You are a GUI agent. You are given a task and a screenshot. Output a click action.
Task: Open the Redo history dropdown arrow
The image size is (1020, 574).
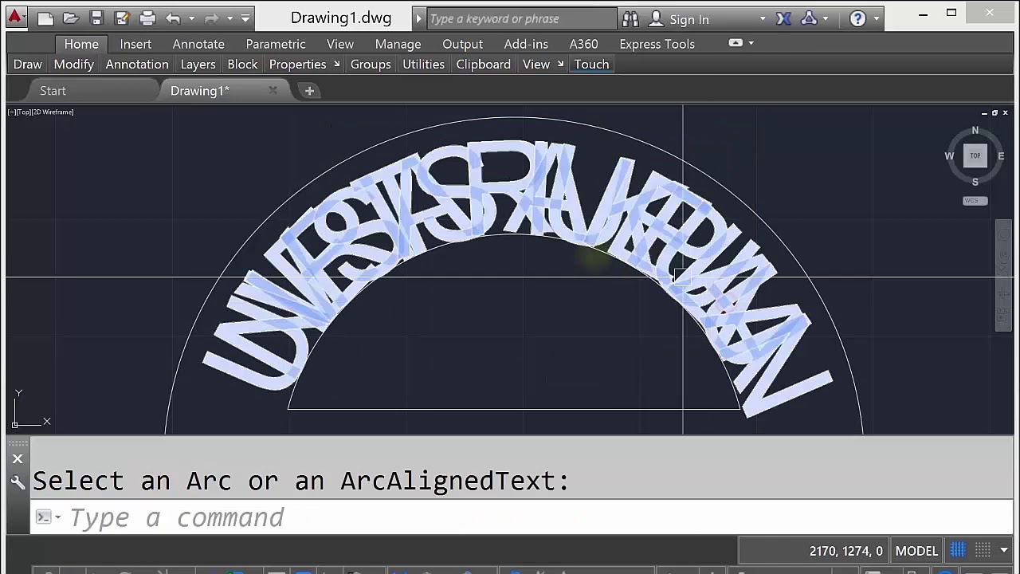pyautogui.click(x=229, y=18)
